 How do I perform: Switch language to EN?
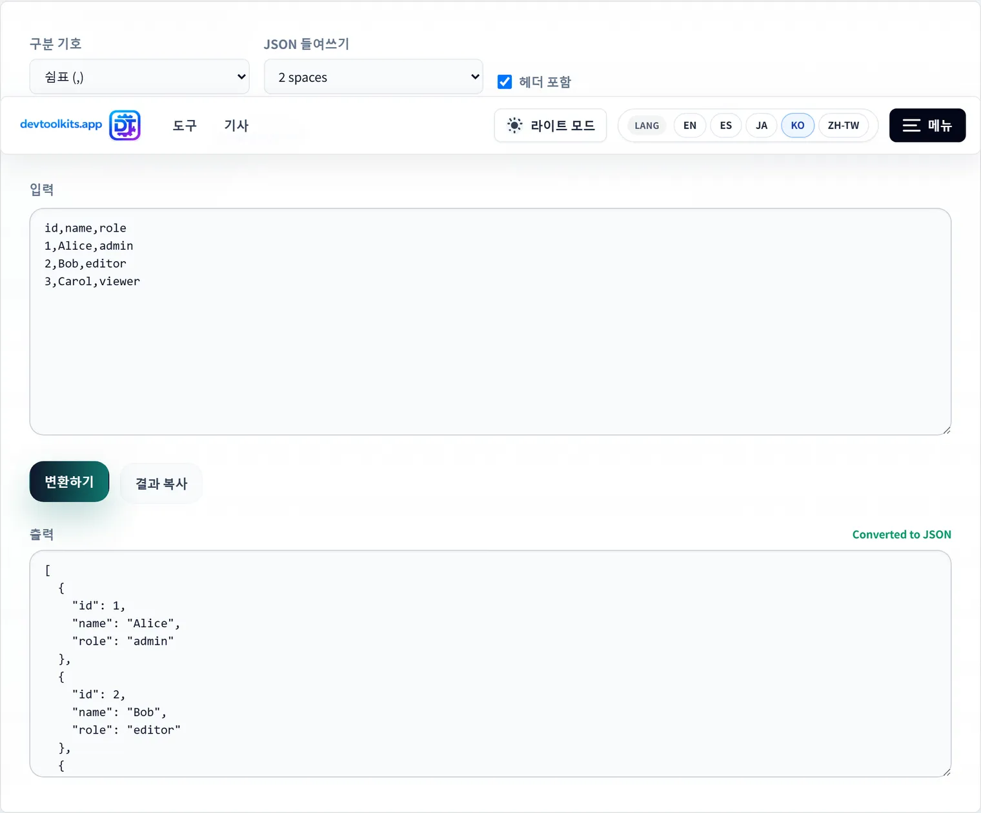pos(690,125)
